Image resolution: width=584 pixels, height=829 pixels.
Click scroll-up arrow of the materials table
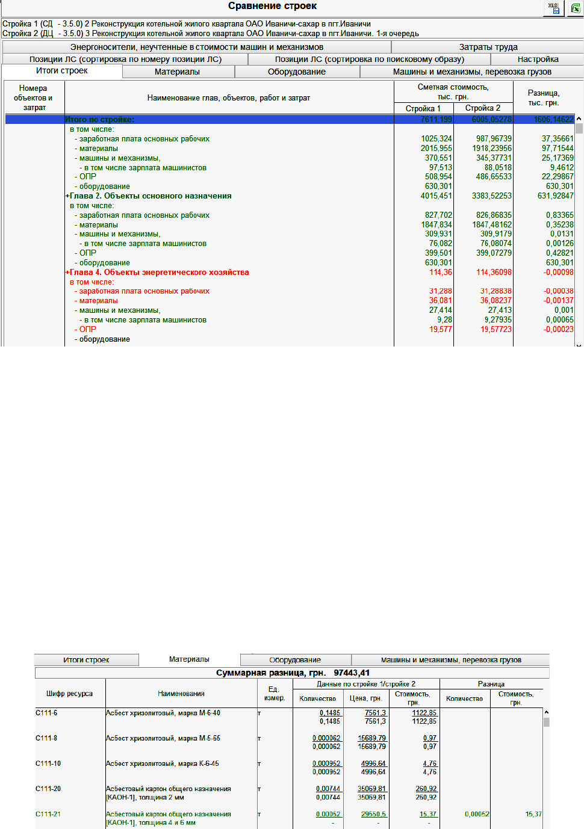(546, 713)
